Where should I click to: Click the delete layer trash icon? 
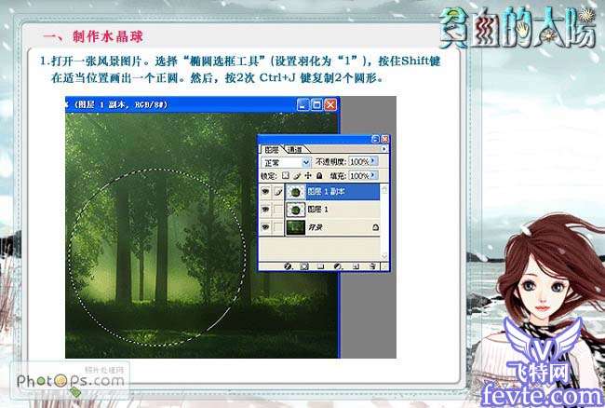click(x=372, y=266)
